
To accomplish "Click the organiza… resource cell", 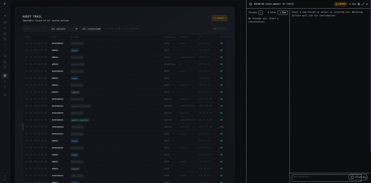I will click(170, 64).
